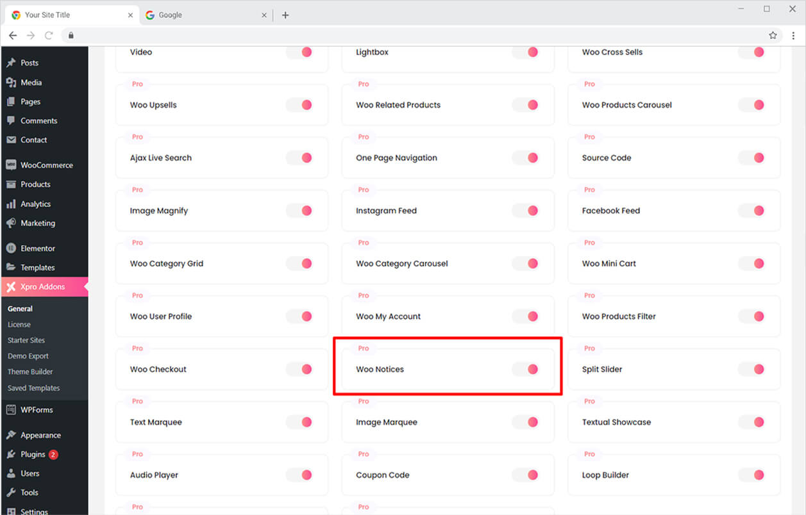Click the Posts pin icon in sidebar
Viewport: 806px width, 515px height.
[x=11, y=63]
